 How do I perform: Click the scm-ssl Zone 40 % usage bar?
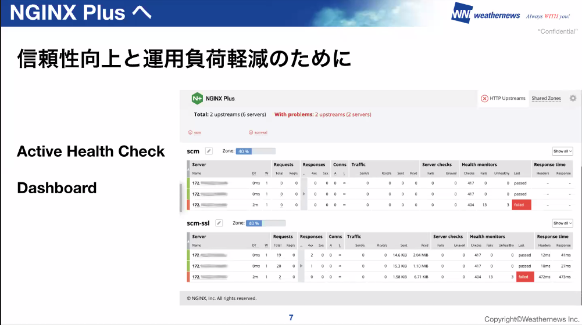tap(265, 223)
